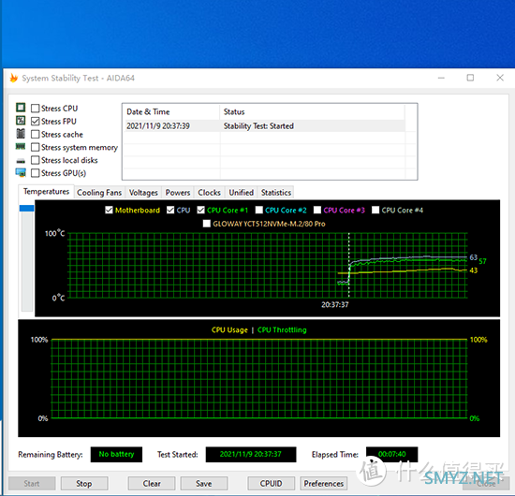Open the Statistics tab
The width and height of the screenshot is (515, 496).
[x=276, y=193]
